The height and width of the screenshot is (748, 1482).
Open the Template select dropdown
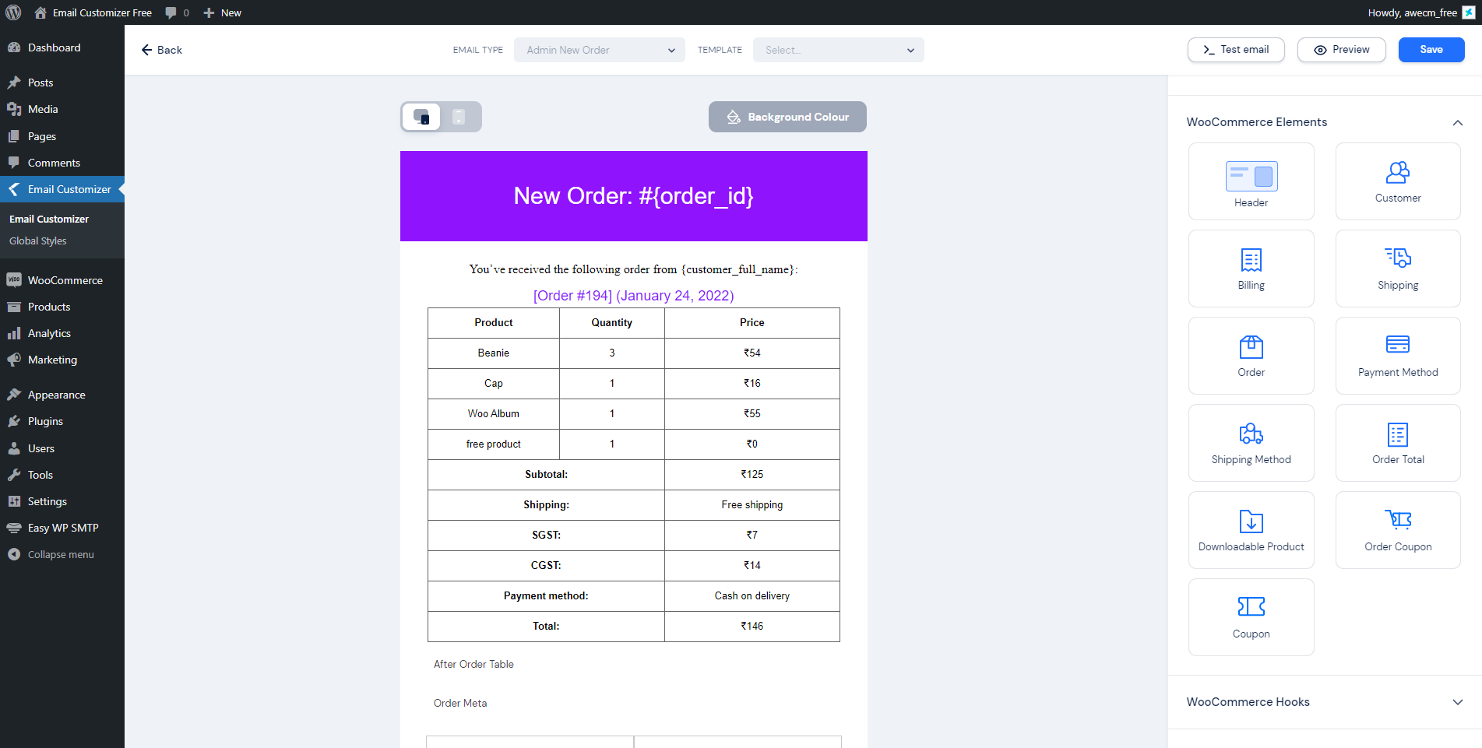coord(838,50)
